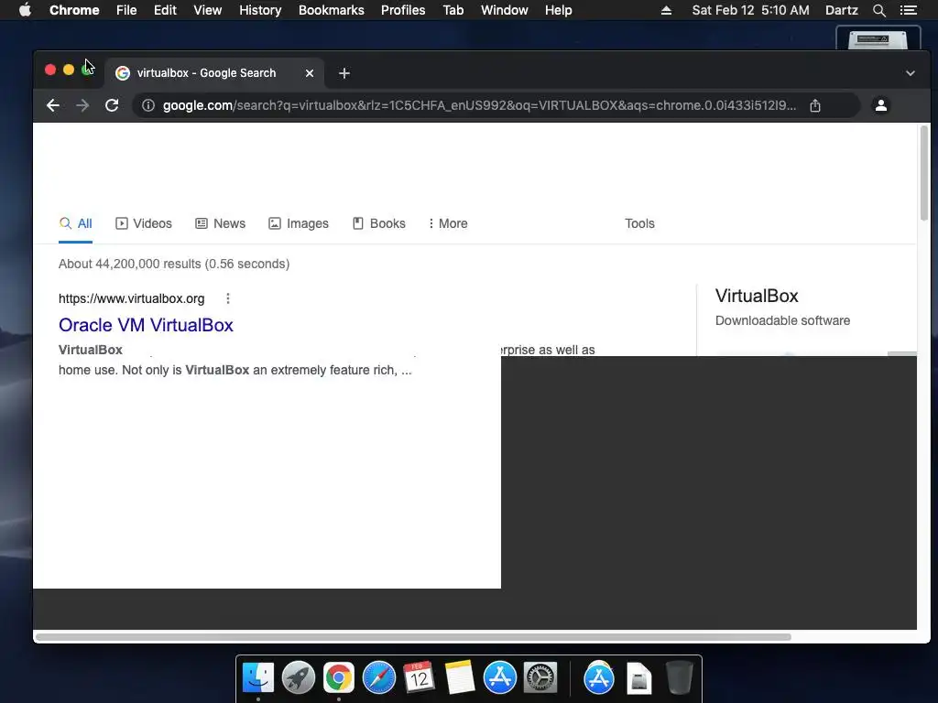Open Launchpad from the Dock
938x703 pixels.
[x=299, y=678]
